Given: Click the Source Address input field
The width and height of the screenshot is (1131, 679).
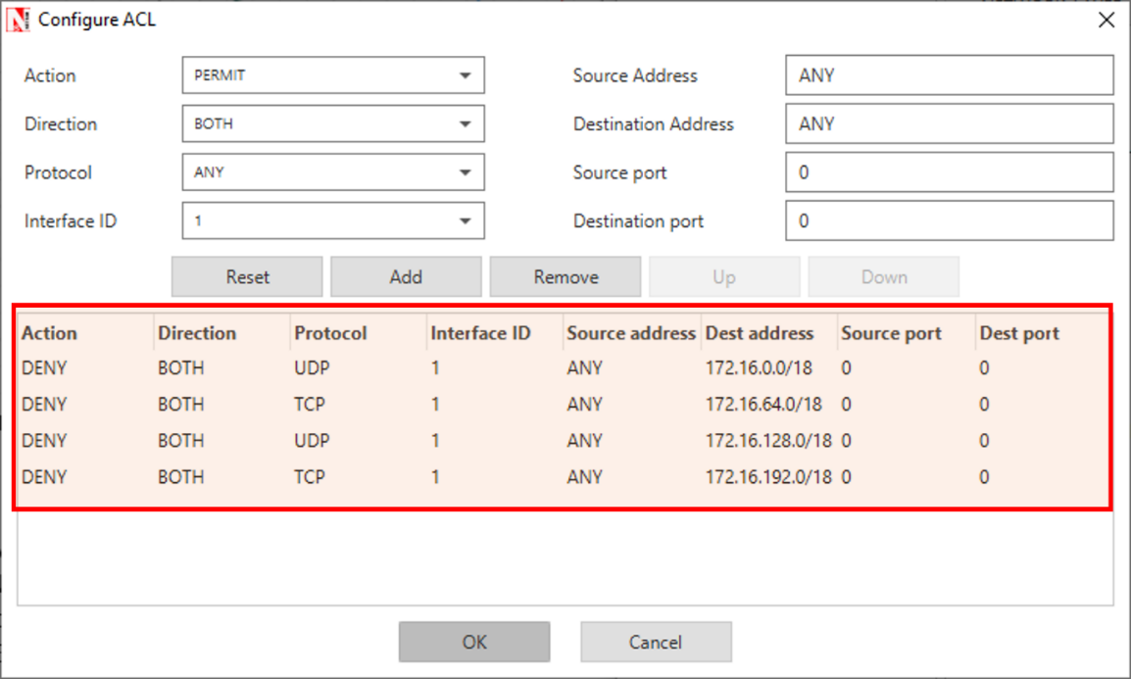Looking at the screenshot, I should click(x=949, y=75).
